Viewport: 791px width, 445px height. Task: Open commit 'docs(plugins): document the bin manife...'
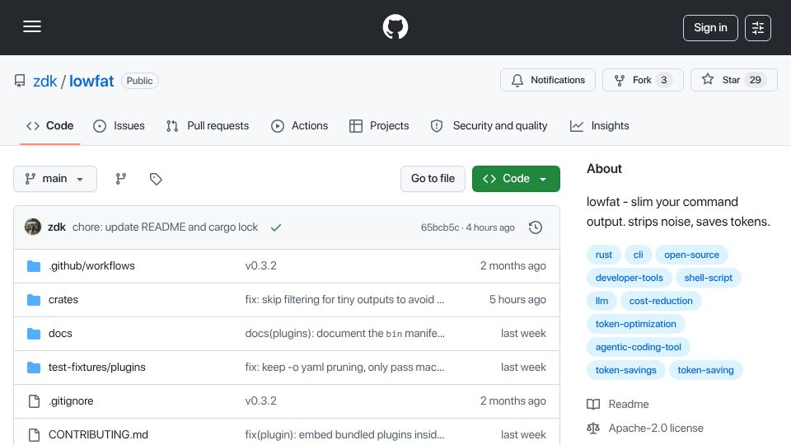[344, 334]
